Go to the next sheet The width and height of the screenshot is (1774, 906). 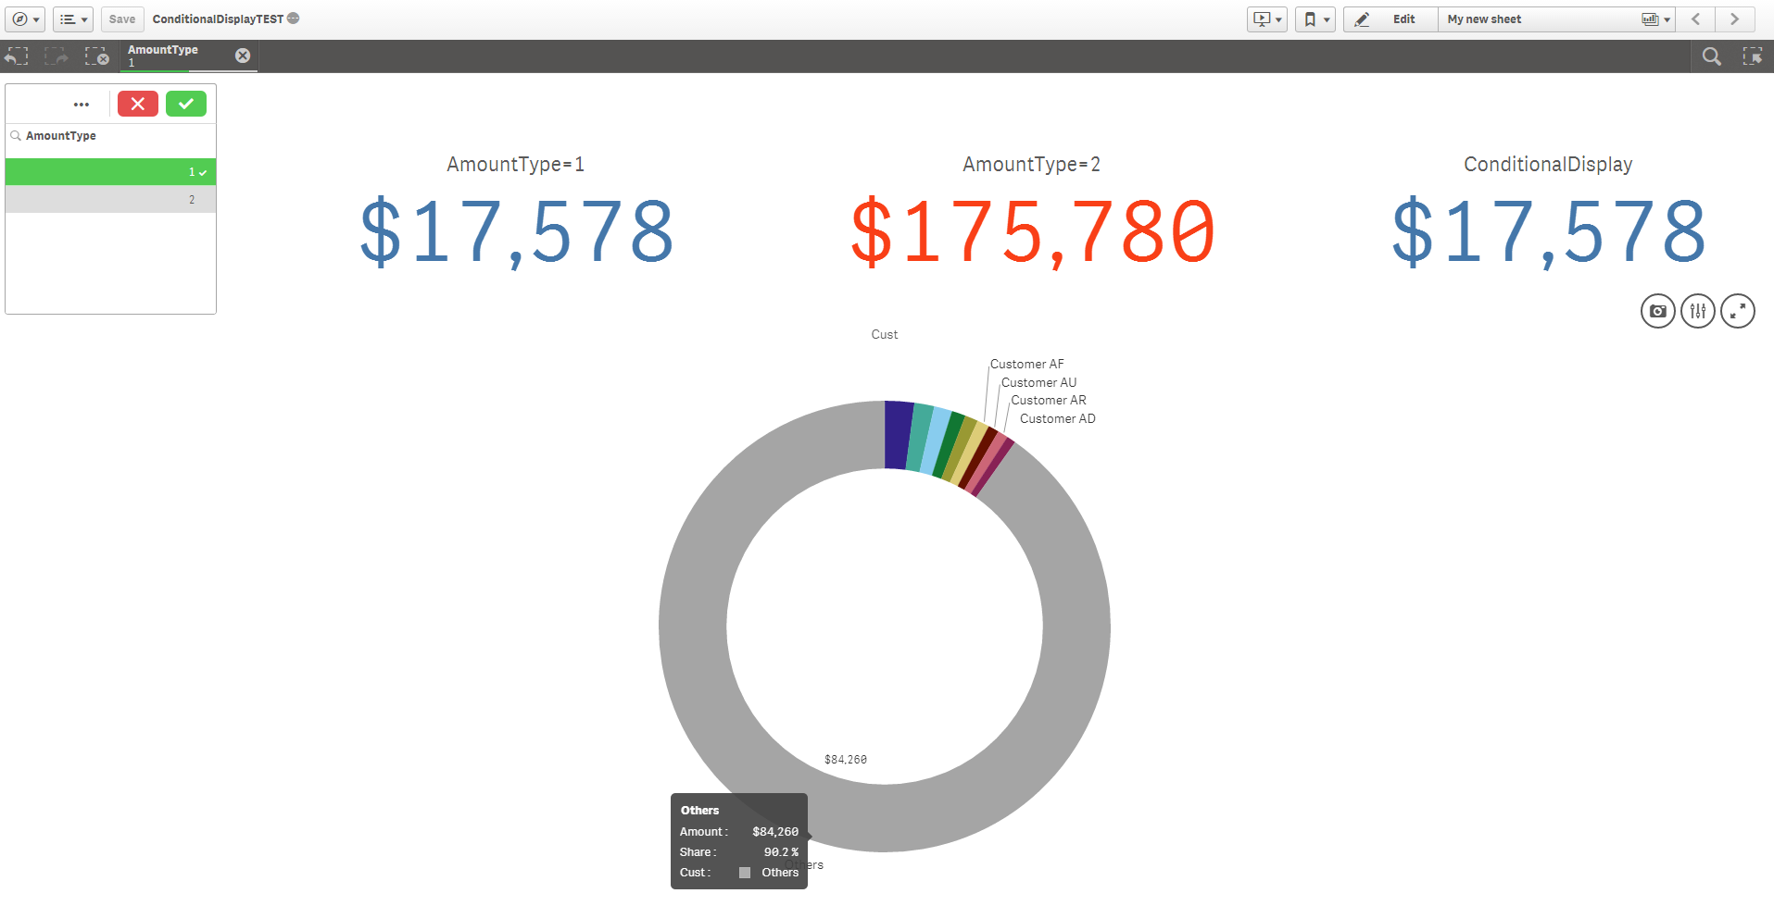tap(1734, 19)
